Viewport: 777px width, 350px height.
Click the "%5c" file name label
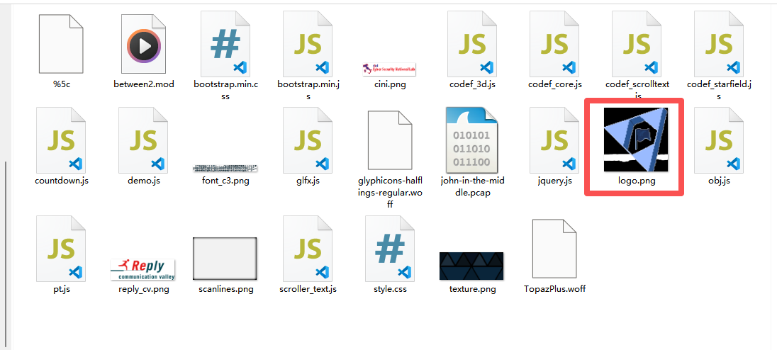point(61,84)
